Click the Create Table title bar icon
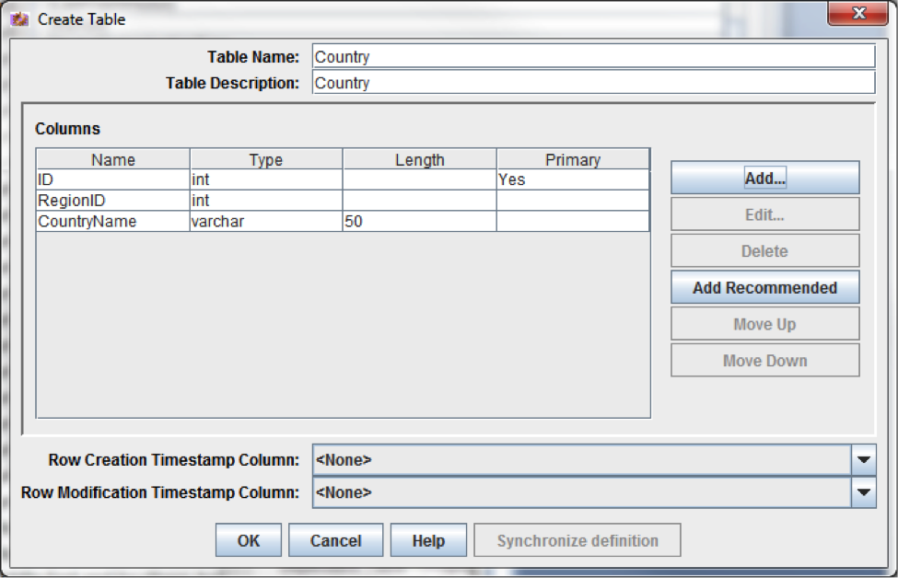This screenshot has width=898, height=578. pos(19,19)
